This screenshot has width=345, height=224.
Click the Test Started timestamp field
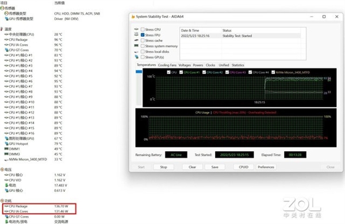click(235, 155)
